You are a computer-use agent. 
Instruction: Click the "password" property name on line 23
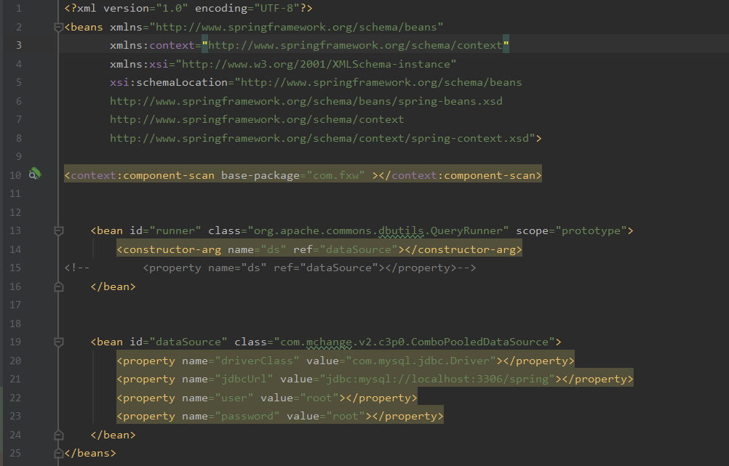[x=247, y=417]
